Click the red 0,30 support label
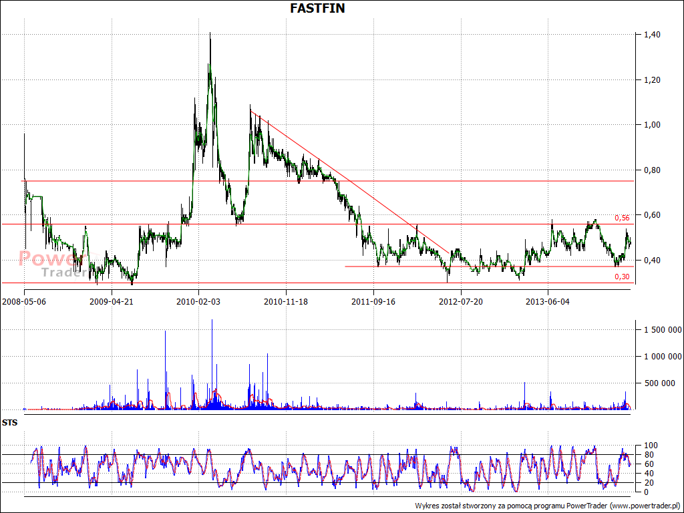 622,277
